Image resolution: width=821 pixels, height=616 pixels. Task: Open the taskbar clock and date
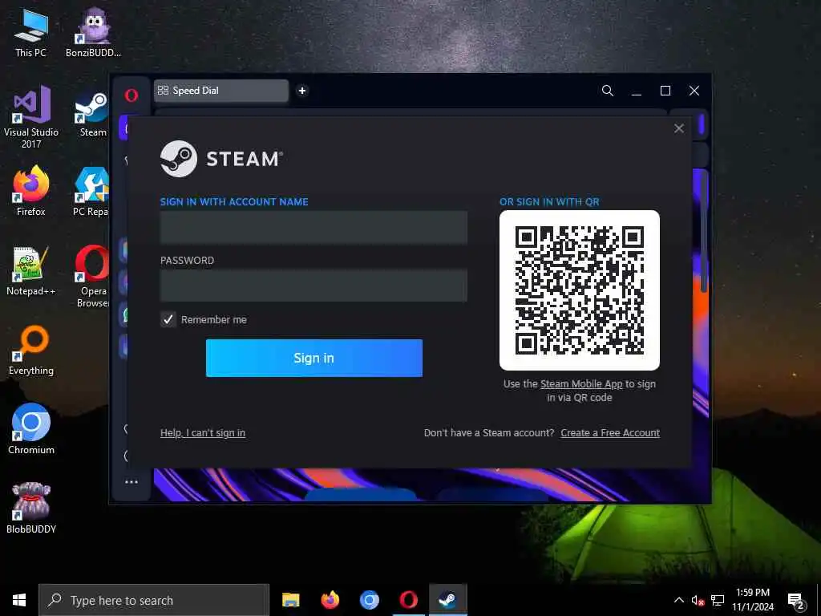[752, 600]
